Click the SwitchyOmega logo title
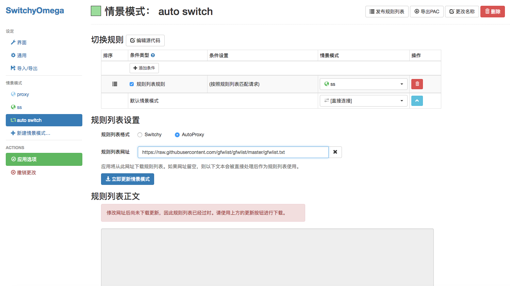 [x=35, y=11]
